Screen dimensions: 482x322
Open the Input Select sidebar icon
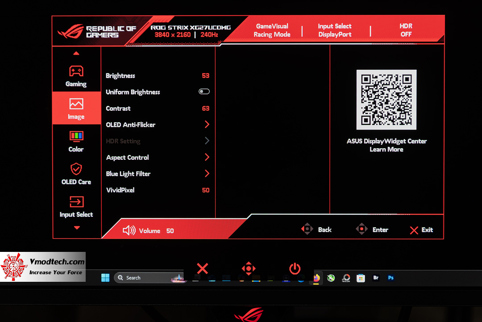76,202
